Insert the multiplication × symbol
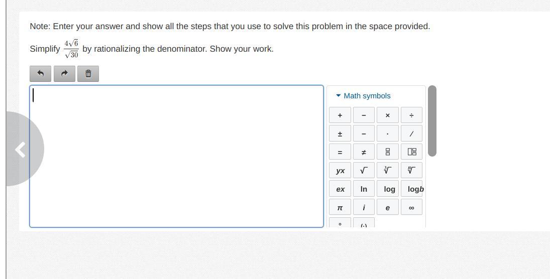The width and height of the screenshot is (550, 279). (x=387, y=115)
